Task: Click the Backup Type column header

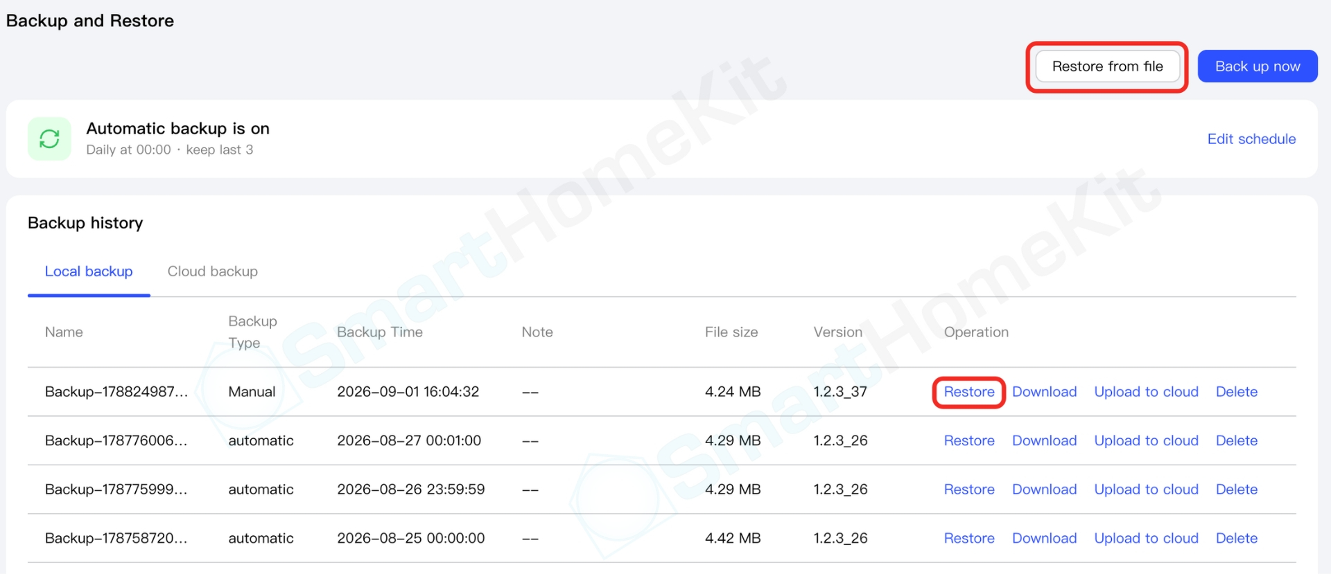Action: [252, 332]
